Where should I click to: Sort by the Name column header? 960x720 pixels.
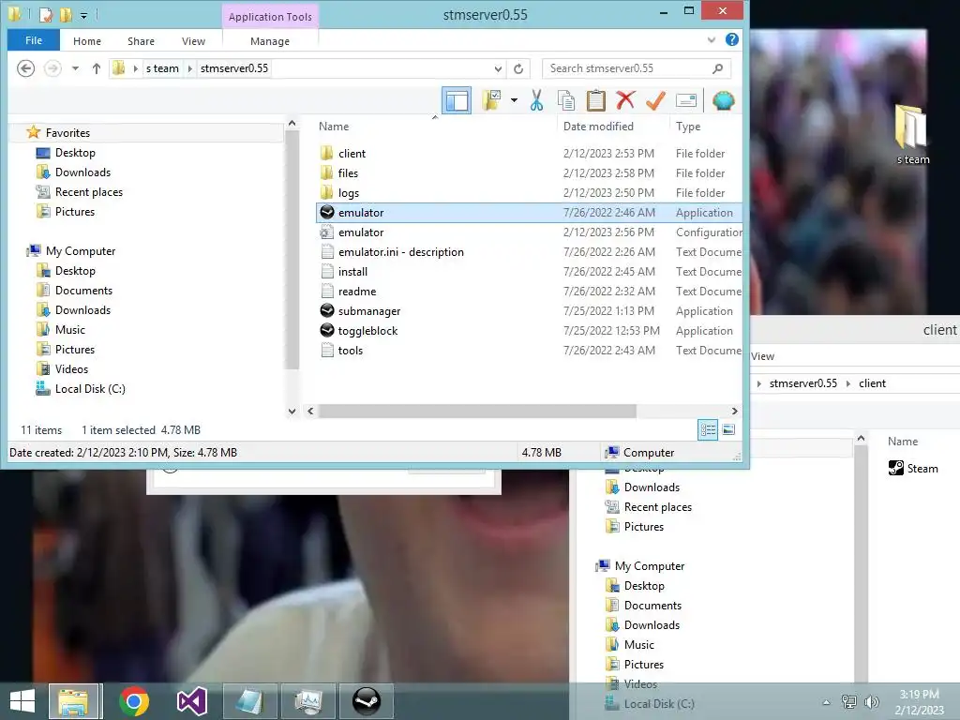[x=334, y=127]
